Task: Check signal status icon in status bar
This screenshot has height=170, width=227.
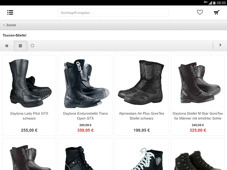Action: [210, 3]
